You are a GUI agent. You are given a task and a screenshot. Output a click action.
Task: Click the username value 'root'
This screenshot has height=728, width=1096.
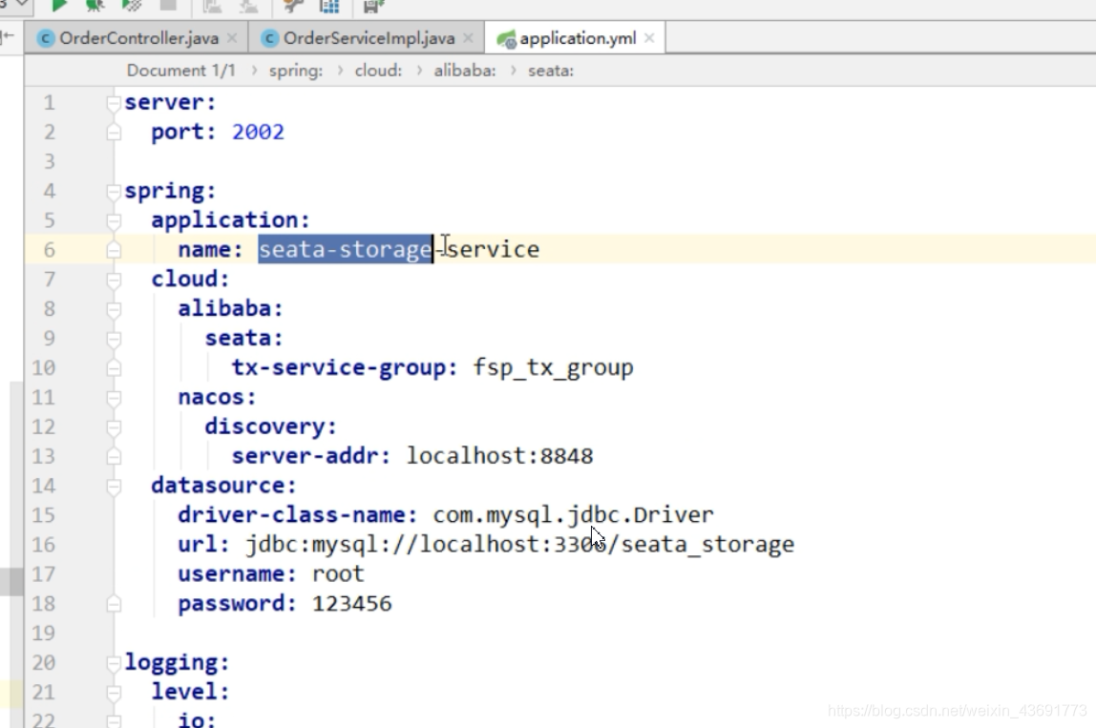[338, 574]
